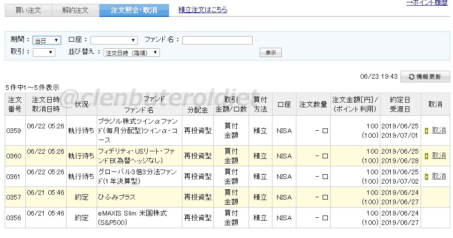
Task: Refresh data with 情報更新 button
Action: [425, 77]
